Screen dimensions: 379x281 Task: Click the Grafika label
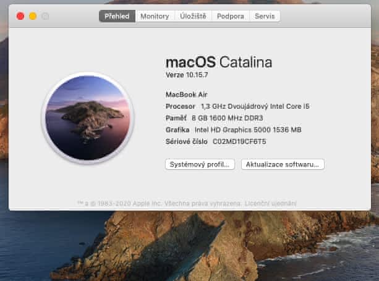[177, 130]
